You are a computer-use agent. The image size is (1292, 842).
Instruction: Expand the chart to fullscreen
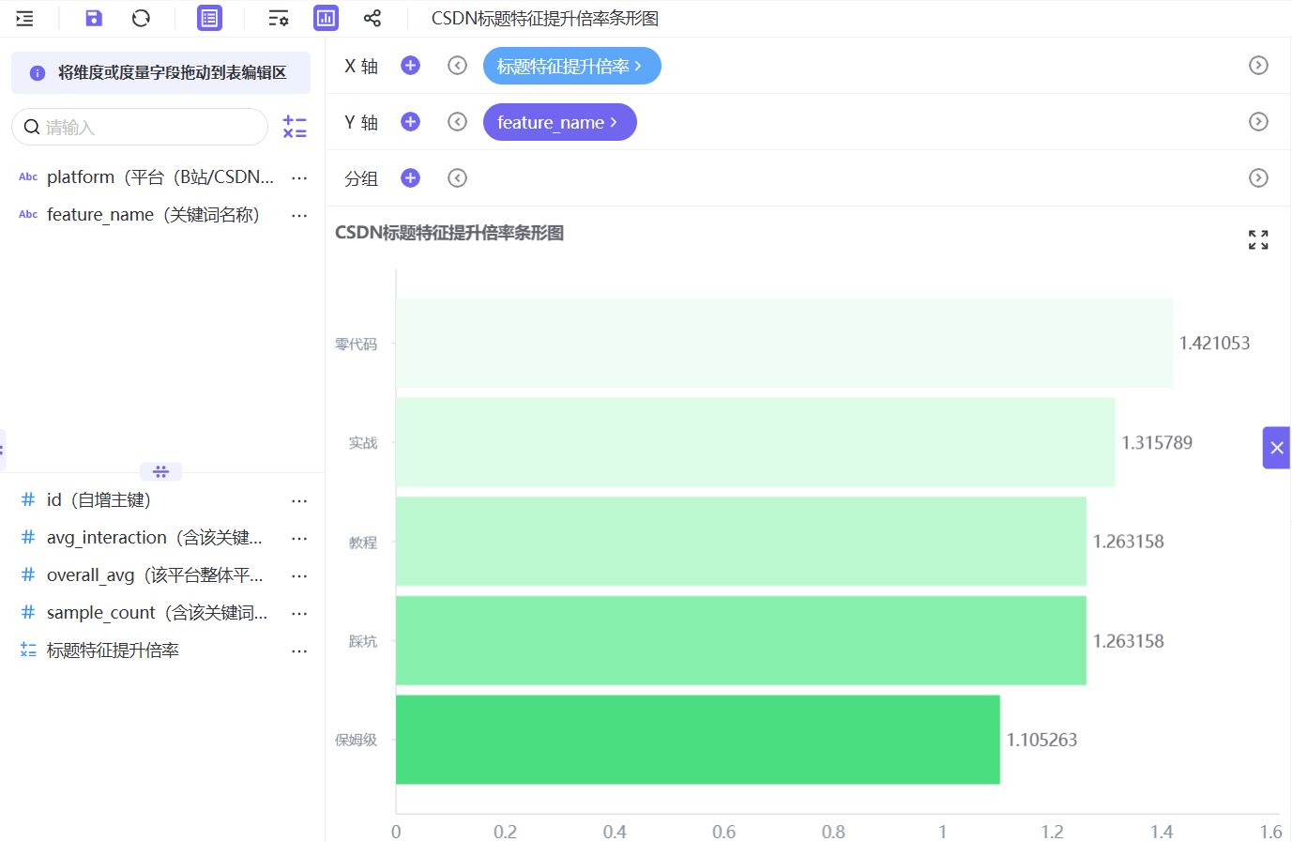coord(1259,240)
